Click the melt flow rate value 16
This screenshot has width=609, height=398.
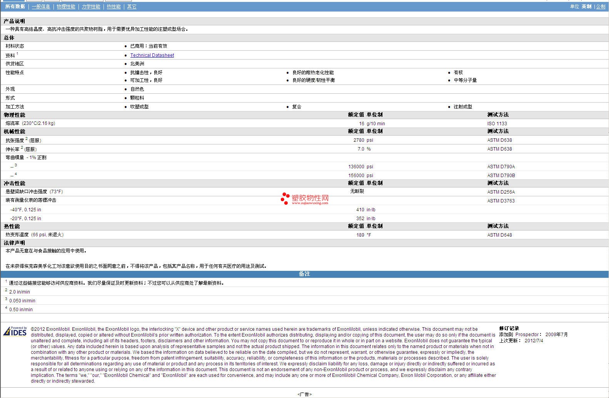361,124
